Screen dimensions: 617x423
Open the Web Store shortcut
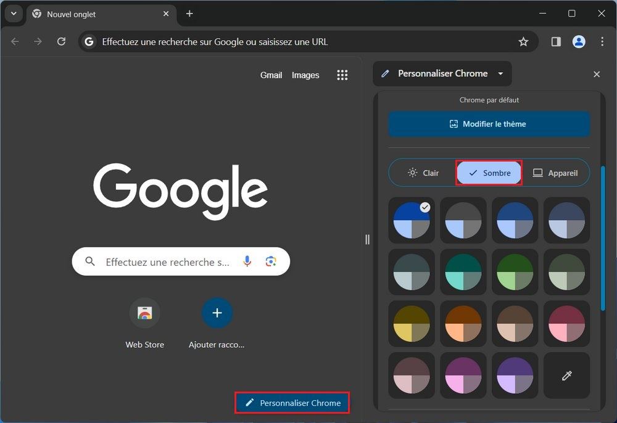click(x=144, y=313)
